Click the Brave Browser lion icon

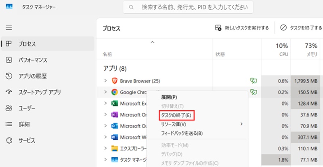114,81
